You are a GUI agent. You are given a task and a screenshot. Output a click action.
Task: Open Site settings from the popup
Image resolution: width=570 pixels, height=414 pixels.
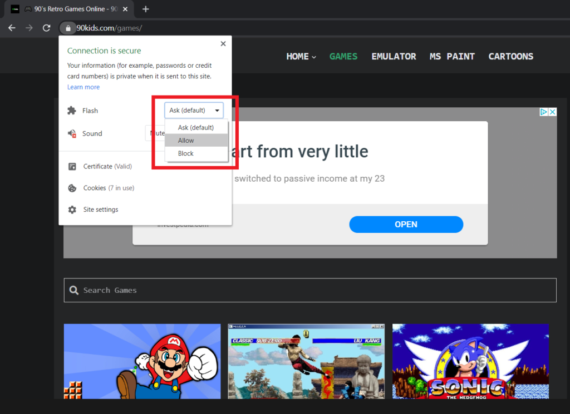click(101, 210)
